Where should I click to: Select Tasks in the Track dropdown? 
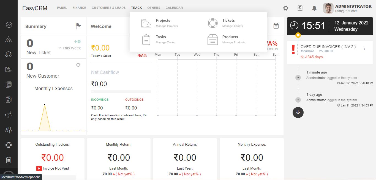point(161,37)
